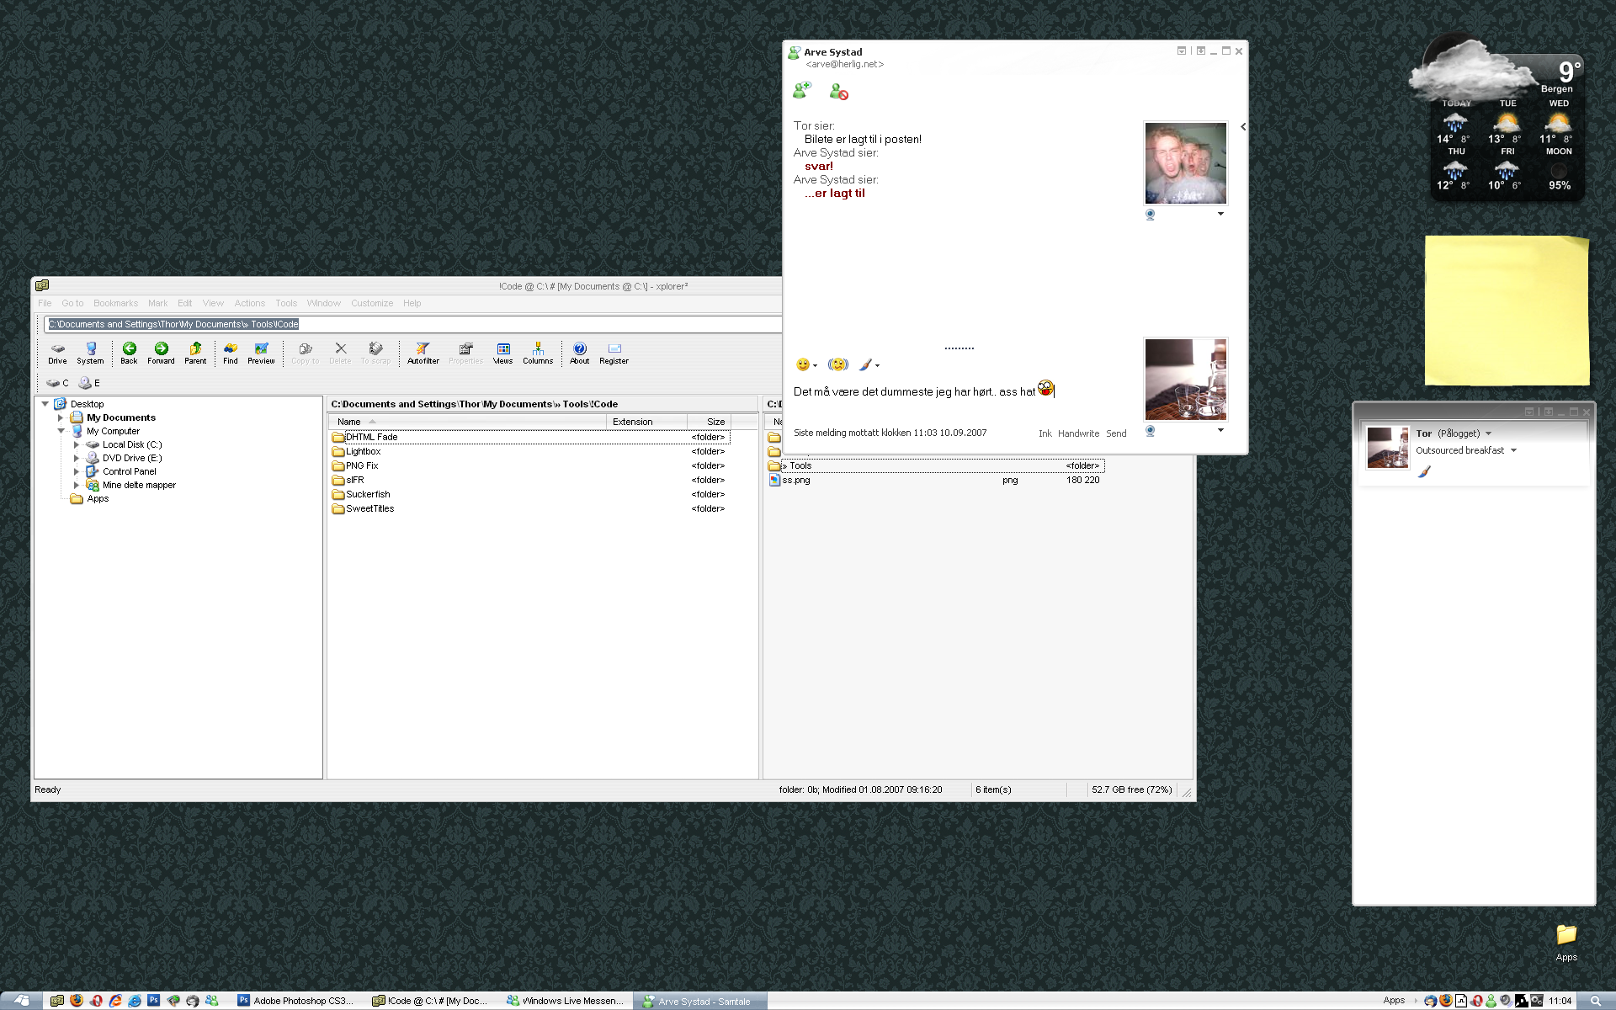Expand Local Disk (C:) tree node
Image resolution: width=1616 pixels, height=1010 pixels.
(x=77, y=444)
